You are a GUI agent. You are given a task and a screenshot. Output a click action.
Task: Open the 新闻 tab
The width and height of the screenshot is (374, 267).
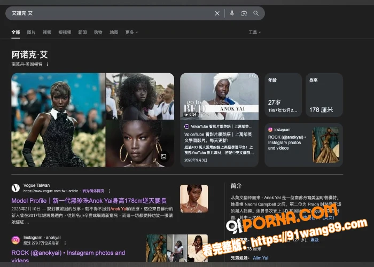[x=82, y=32]
